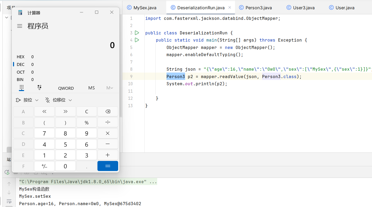Click the right shift >> key
The image size is (372, 207).
[x=65, y=112]
